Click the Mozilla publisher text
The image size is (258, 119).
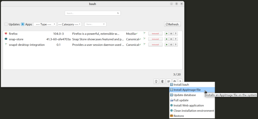point(131,34)
